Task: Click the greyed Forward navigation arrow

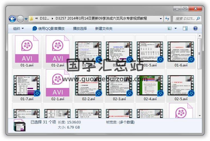Action: coord(20,19)
